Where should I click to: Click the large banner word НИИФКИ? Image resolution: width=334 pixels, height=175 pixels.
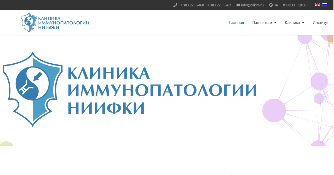[x=106, y=108]
